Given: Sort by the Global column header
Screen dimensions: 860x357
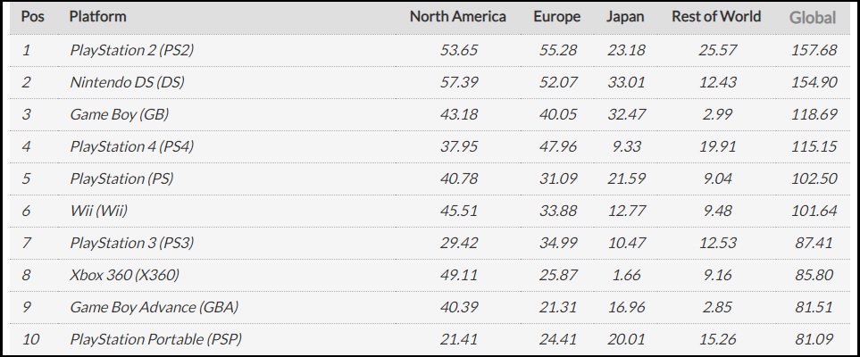Looking at the screenshot, I should (813, 18).
